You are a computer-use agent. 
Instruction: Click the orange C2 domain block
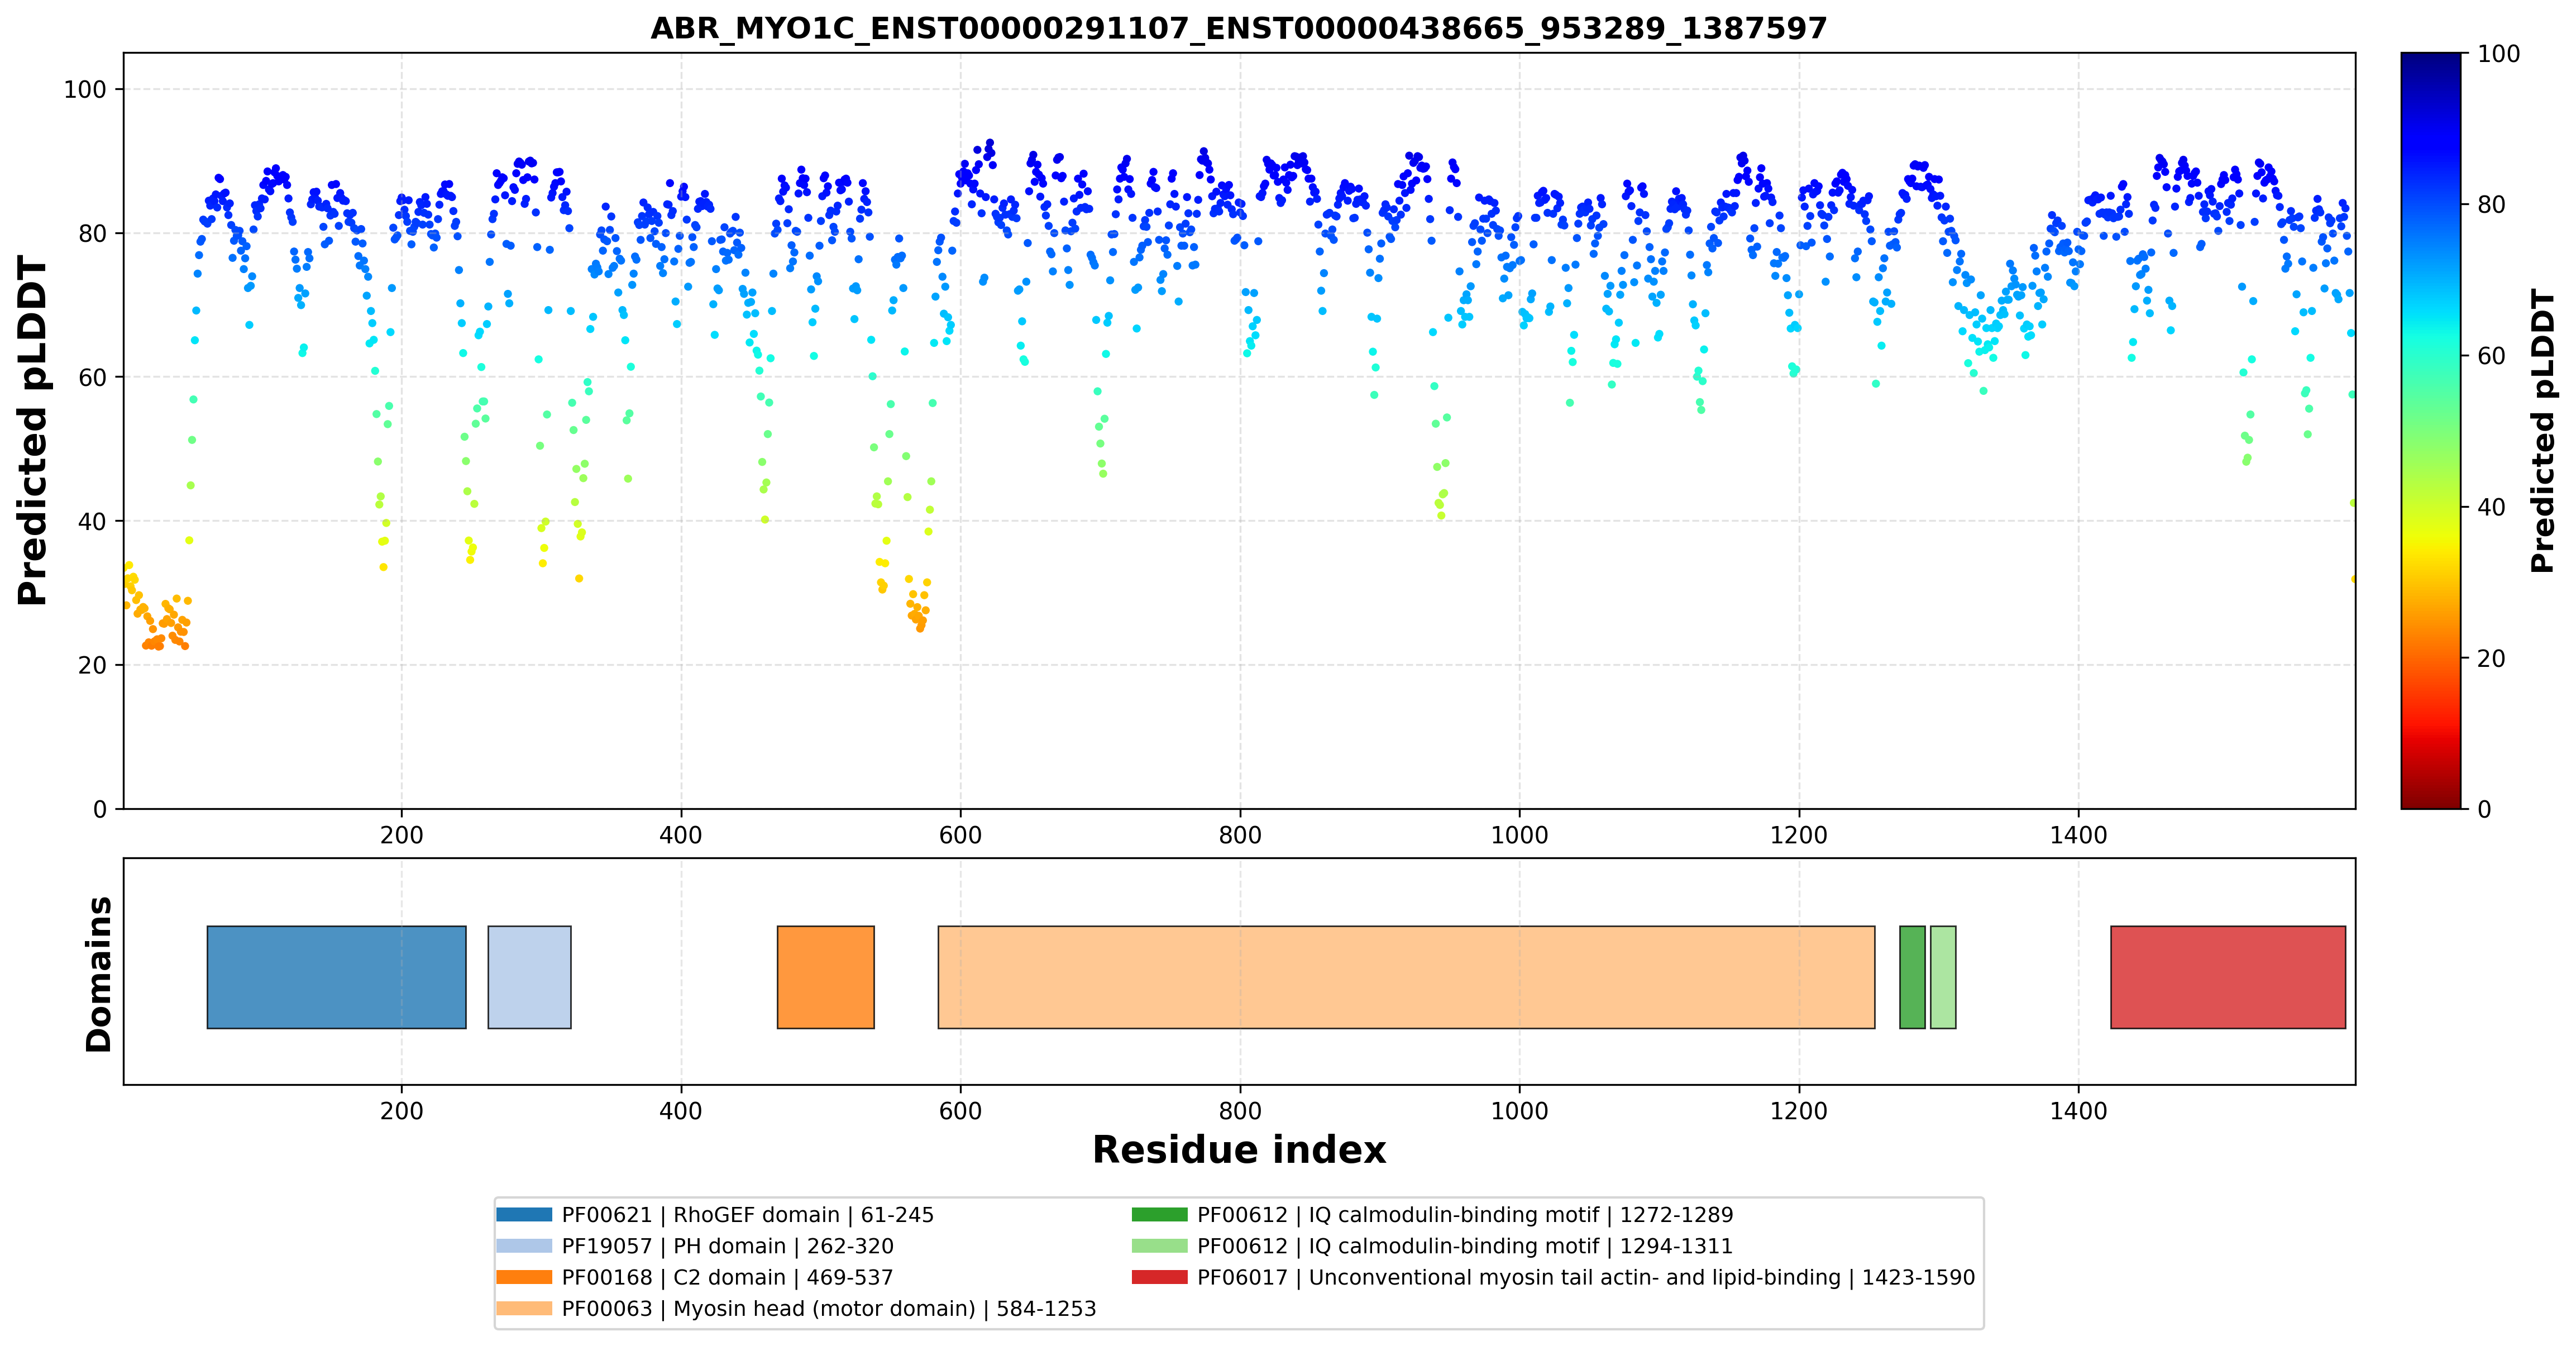point(826,977)
